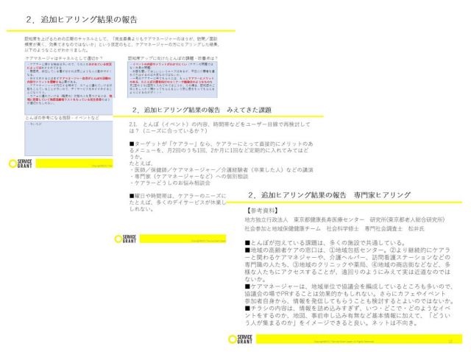Click the Service Grant logo on the 専門家ヒアリング slide
This screenshot has height=352, width=471.
[241, 339]
